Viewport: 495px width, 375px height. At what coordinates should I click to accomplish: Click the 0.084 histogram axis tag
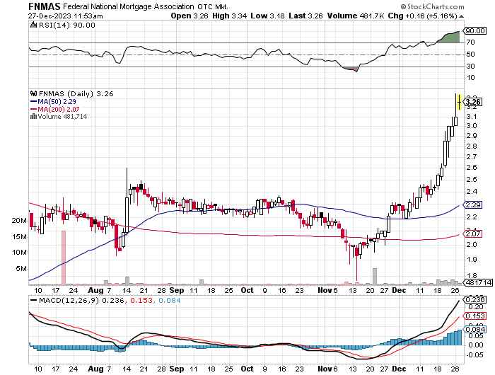pyautogui.click(x=474, y=330)
